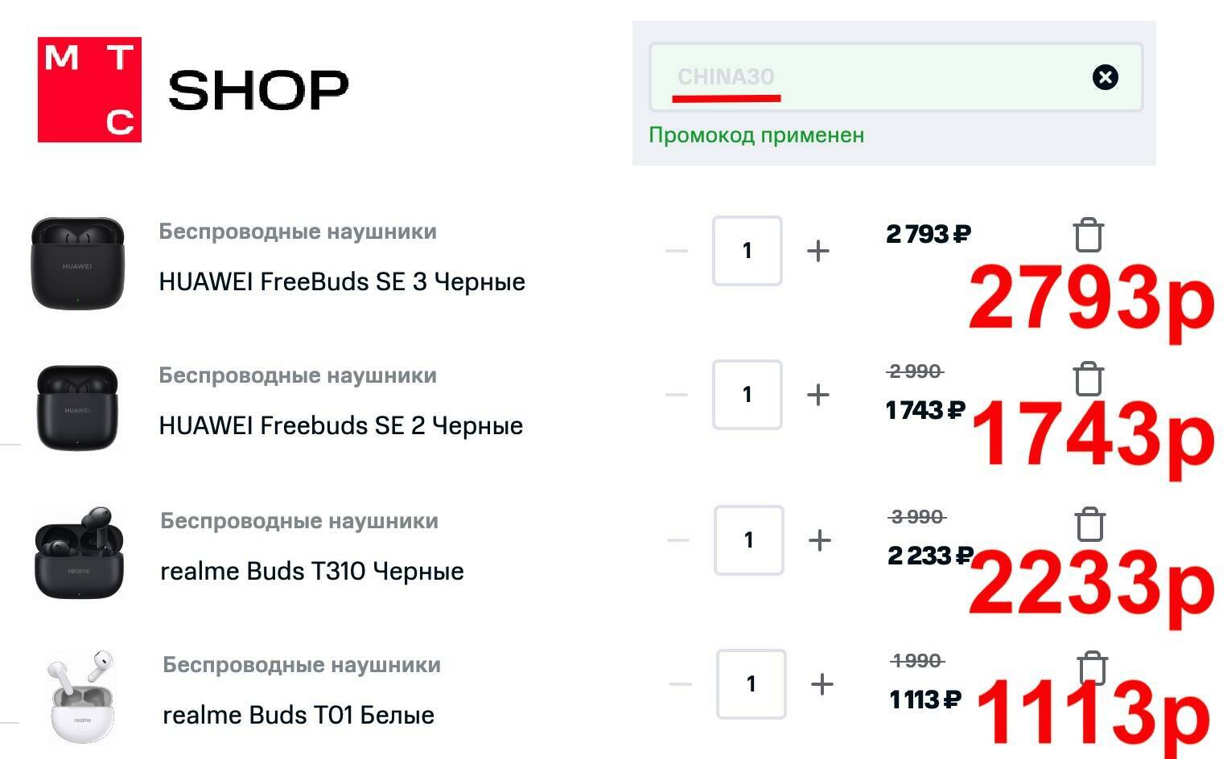Clear the CHINA30 promo code
The width and height of the screenshot is (1223, 759).
click(1105, 77)
